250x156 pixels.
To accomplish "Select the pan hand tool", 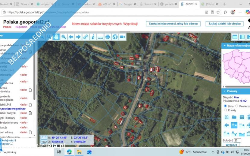I will (x=56, y=37).
